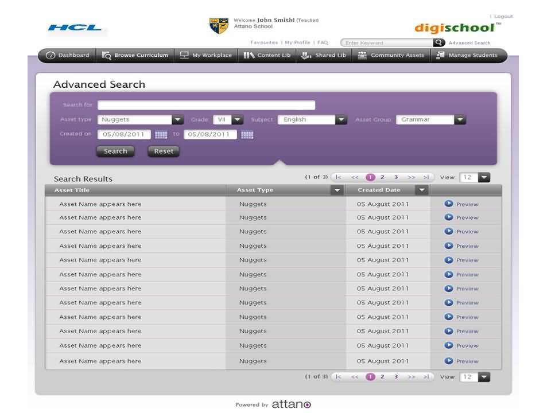Open Content Lib from the navigation bar
The height and width of the screenshot is (413, 551).
pos(267,56)
